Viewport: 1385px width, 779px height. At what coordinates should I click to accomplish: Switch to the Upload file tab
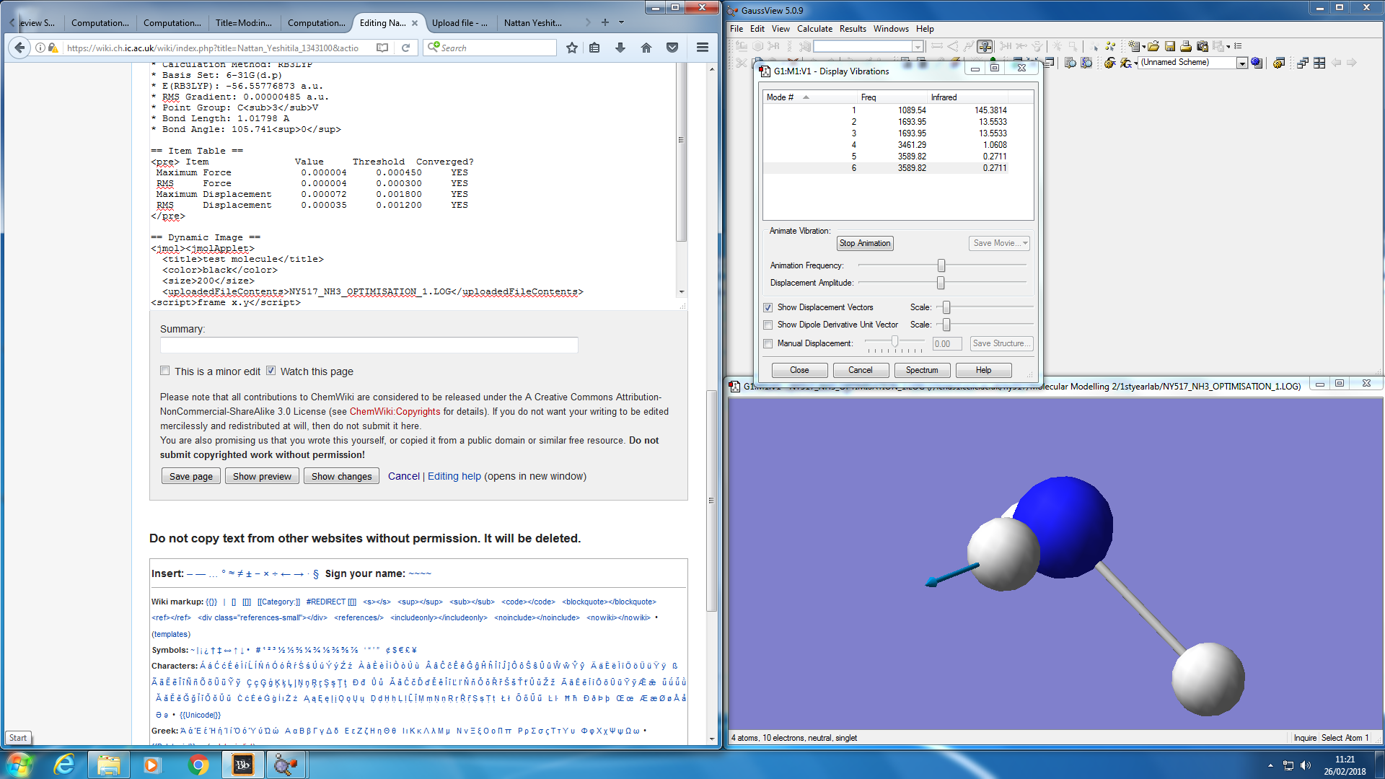[x=460, y=23]
